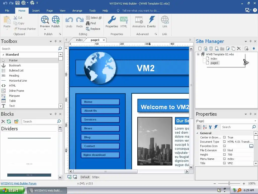Click add breakpoint icon below canvas
Screen dimensions: 258x194
coord(70,177)
